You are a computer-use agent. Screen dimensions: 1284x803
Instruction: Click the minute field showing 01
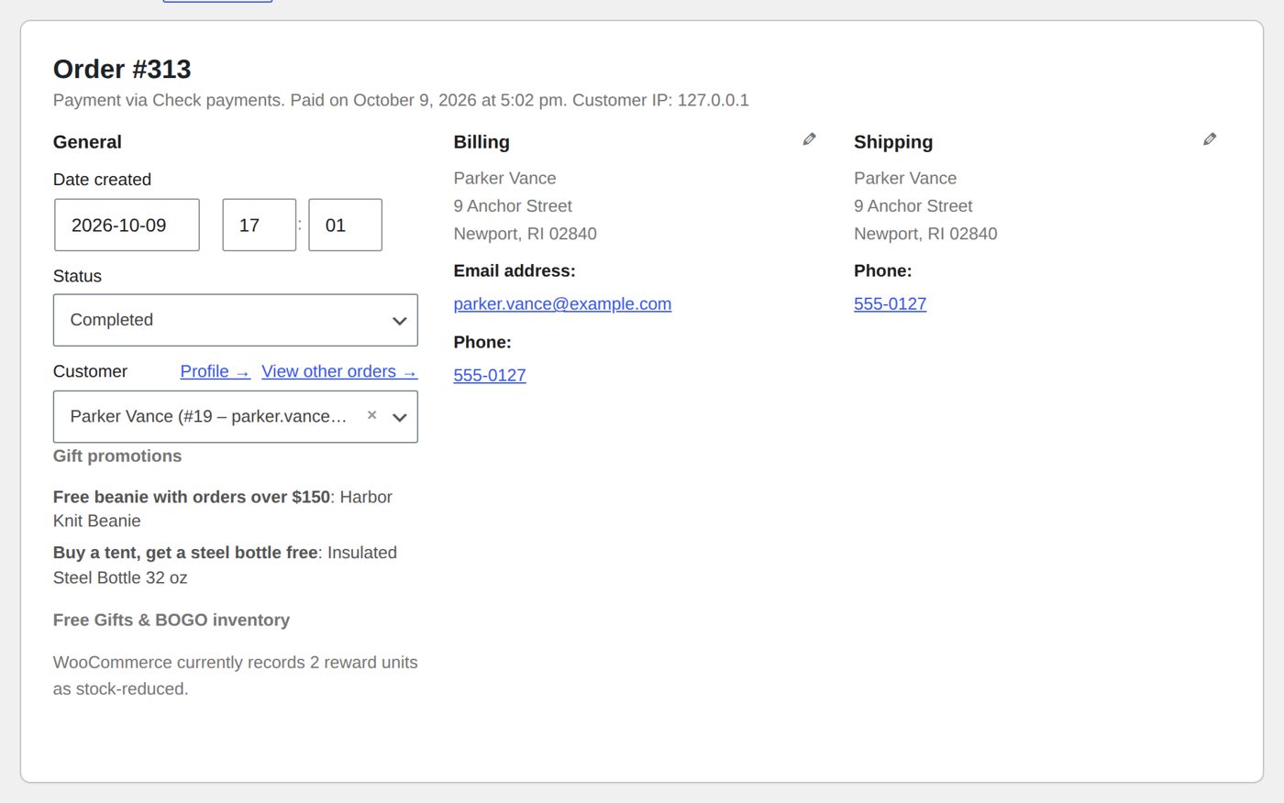click(x=345, y=225)
